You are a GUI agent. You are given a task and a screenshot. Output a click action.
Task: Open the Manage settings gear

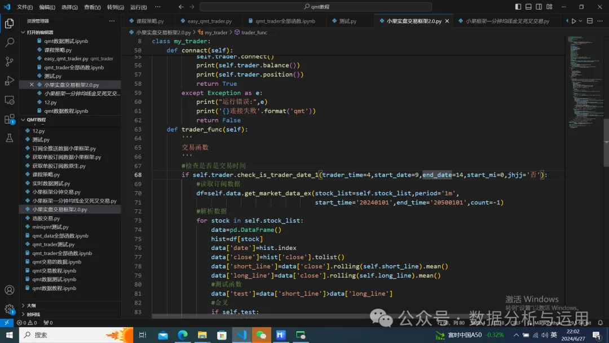point(10,309)
